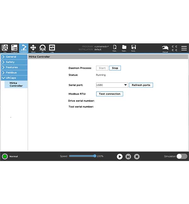Select the Installation tab icon
Image resolution: width=189 pixels, height=204 pixels.
(x=24, y=48)
